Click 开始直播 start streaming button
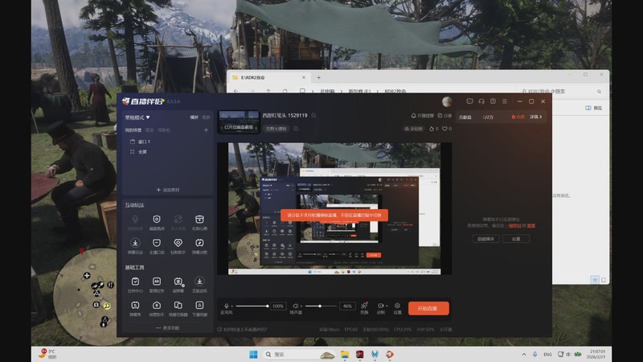 (428, 308)
